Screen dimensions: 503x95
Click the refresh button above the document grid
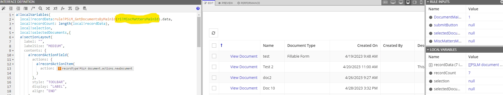coord(214,33)
